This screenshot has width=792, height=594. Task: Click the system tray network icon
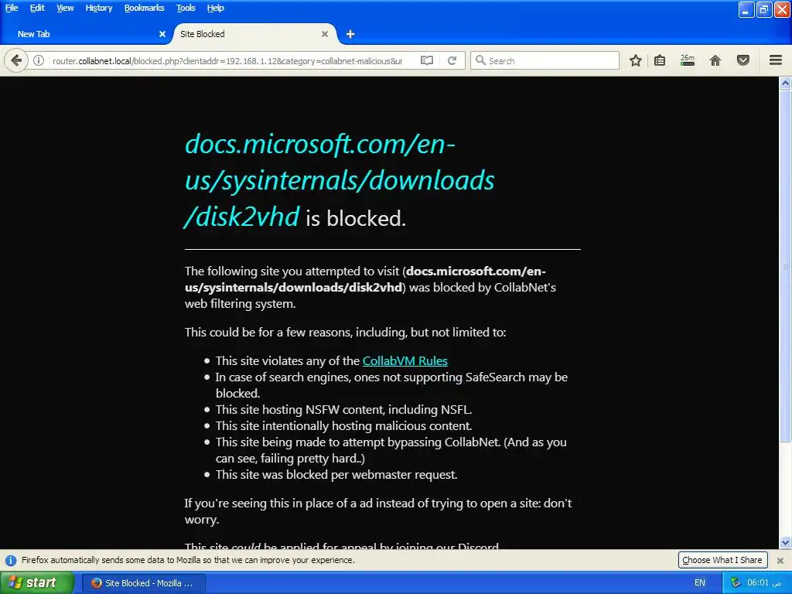tap(736, 582)
